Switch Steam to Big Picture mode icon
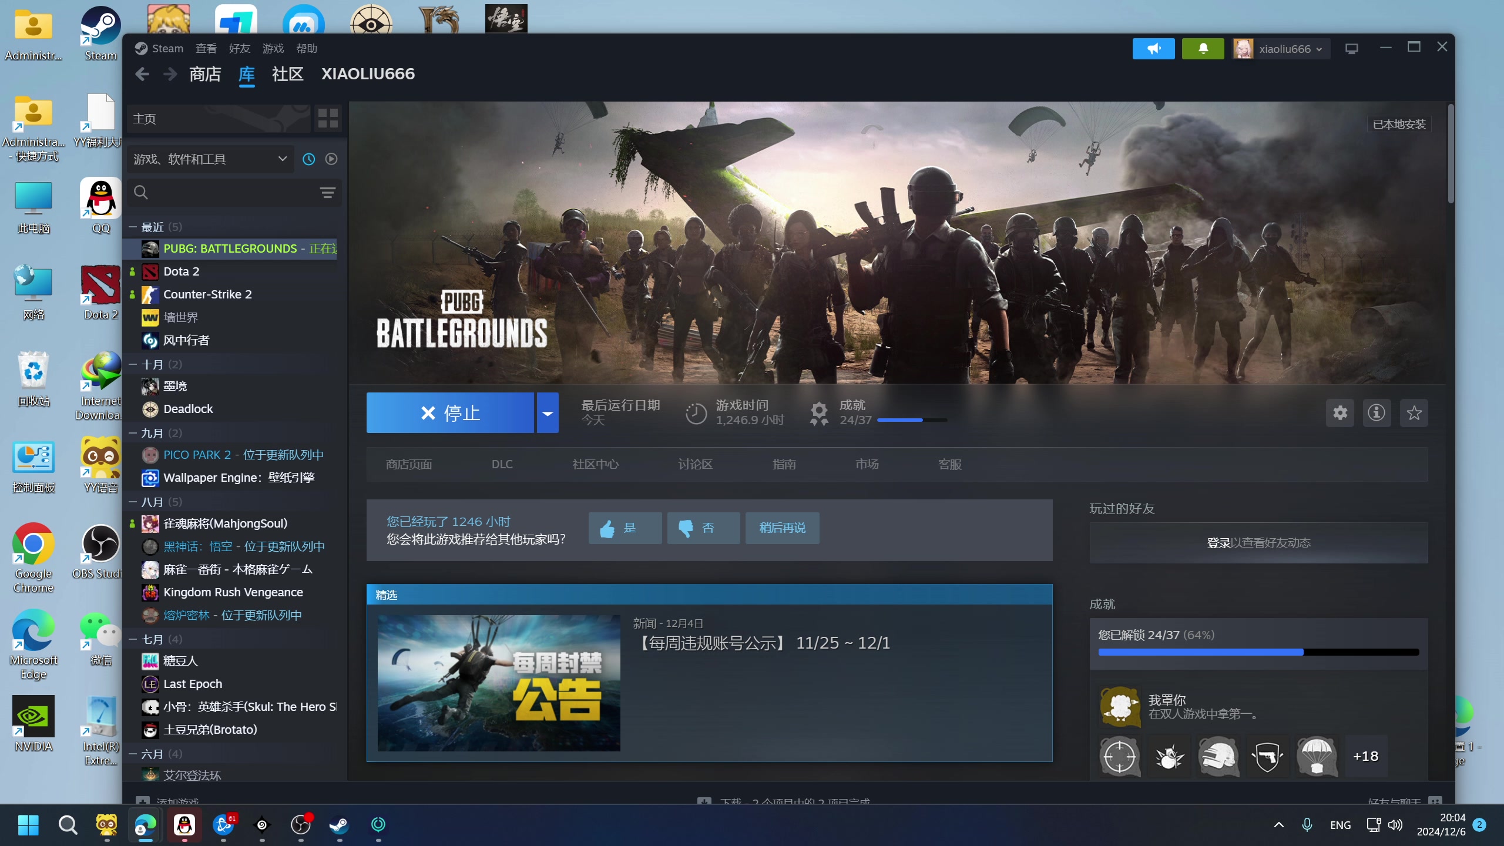This screenshot has width=1504, height=846. coord(1351,49)
